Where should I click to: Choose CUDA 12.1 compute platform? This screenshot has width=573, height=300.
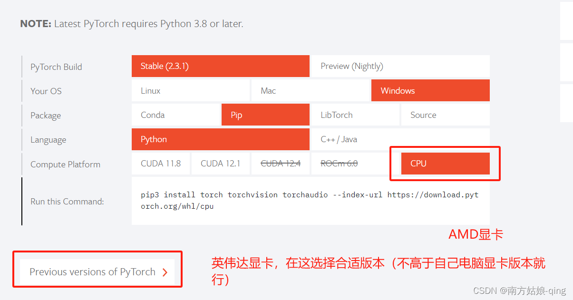pyautogui.click(x=221, y=164)
